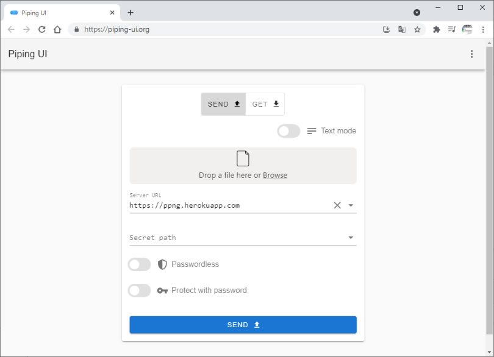Switch to the GET tab

[x=265, y=104]
